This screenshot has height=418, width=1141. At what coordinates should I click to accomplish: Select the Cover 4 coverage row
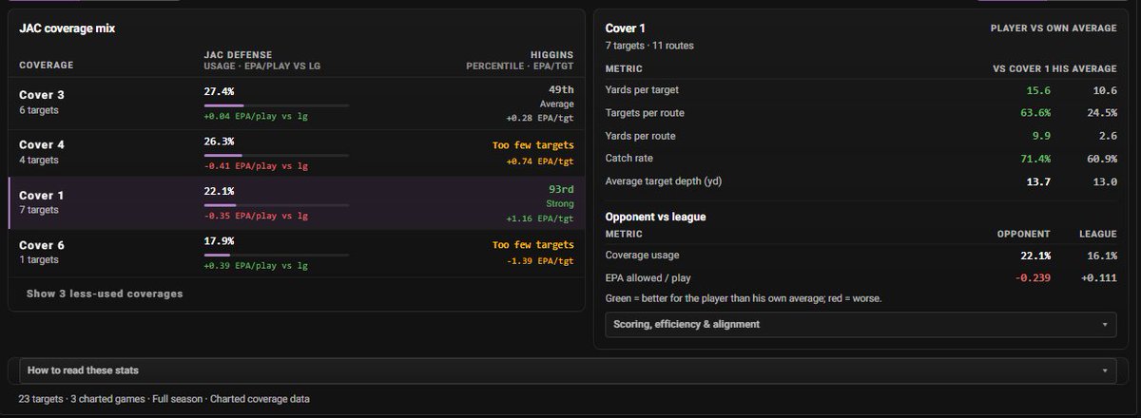point(297,154)
